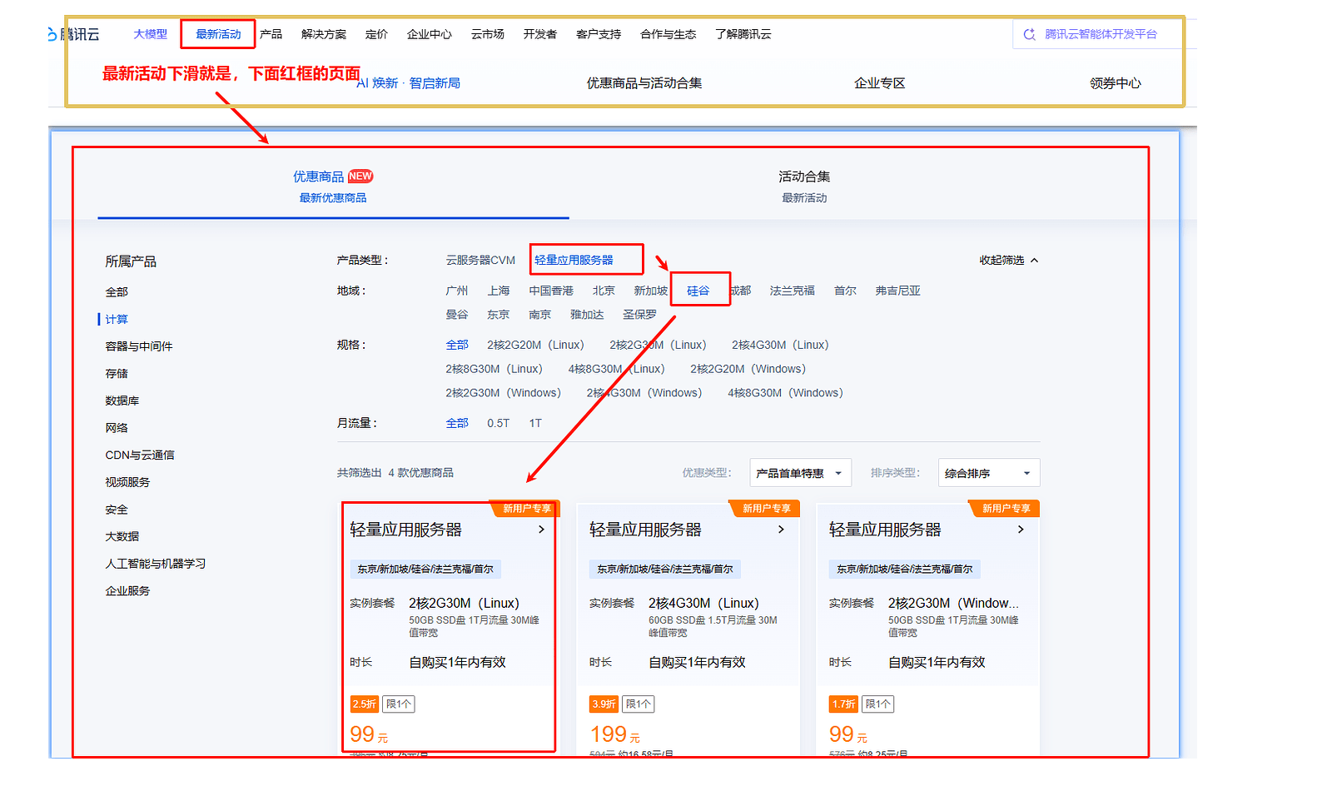
Task: Open the 最新活动 menu
Action: [218, 34]
